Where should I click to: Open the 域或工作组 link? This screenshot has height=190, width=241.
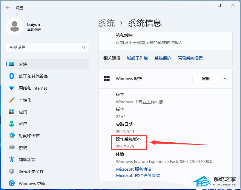pyautogui.click(x=137, y=58)
